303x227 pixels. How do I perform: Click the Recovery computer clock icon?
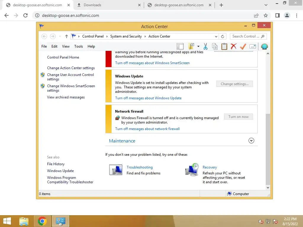(x=192, y=170)
